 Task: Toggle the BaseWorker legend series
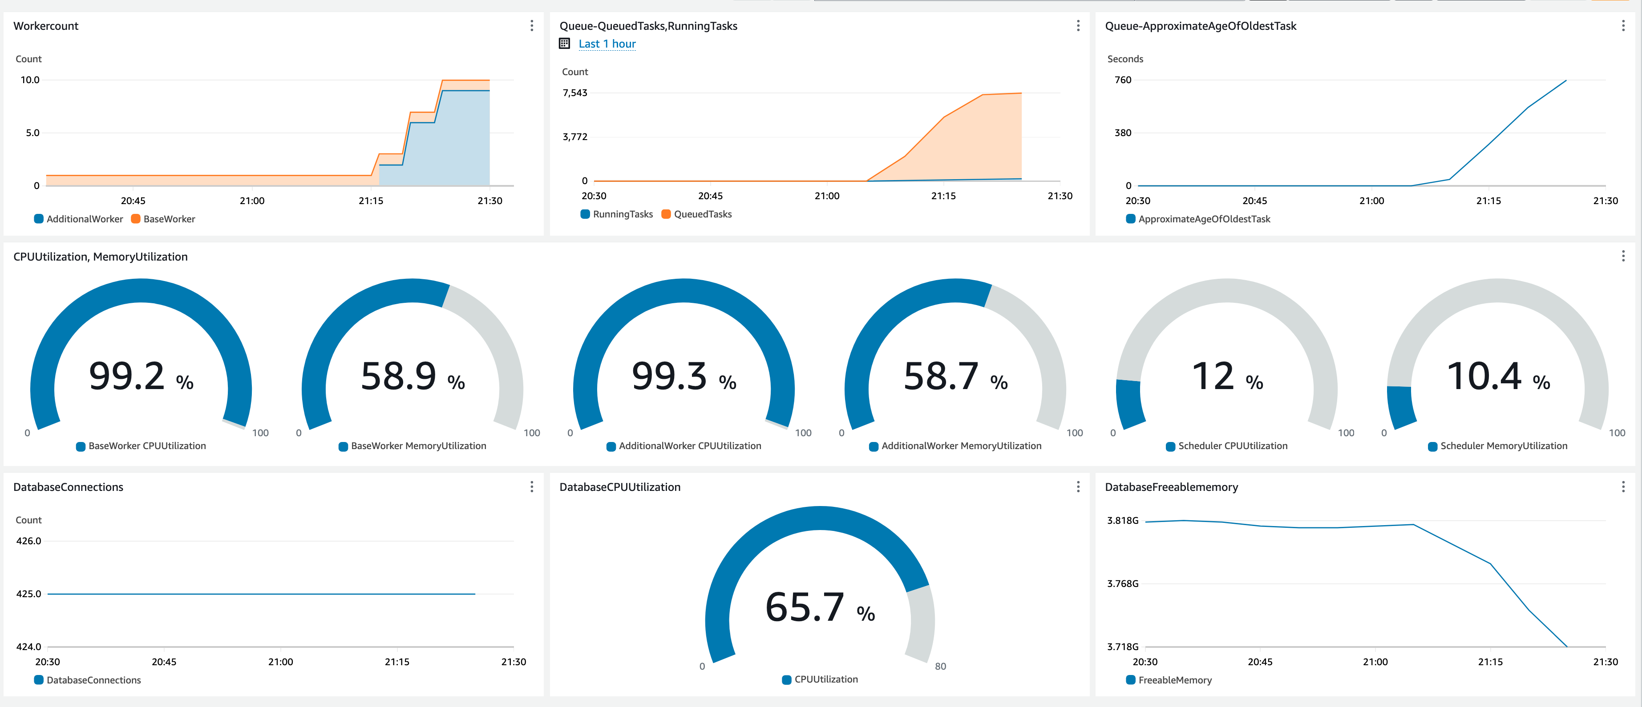point(169,219)
